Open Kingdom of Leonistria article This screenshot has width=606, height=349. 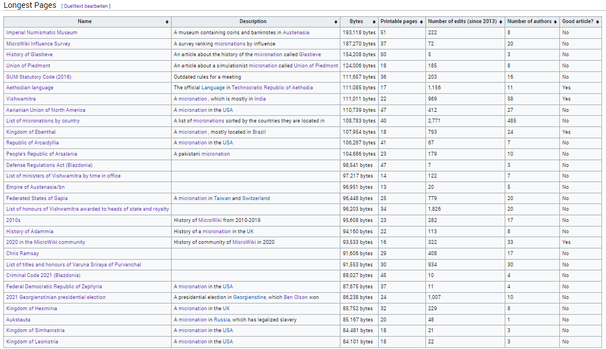(32, 342)
